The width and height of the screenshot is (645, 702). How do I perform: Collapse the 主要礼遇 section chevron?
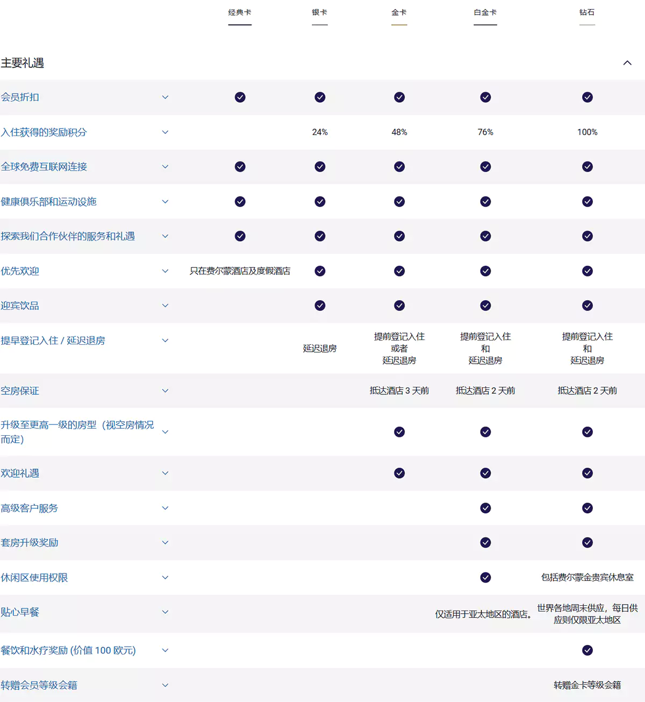coord(627,63)
